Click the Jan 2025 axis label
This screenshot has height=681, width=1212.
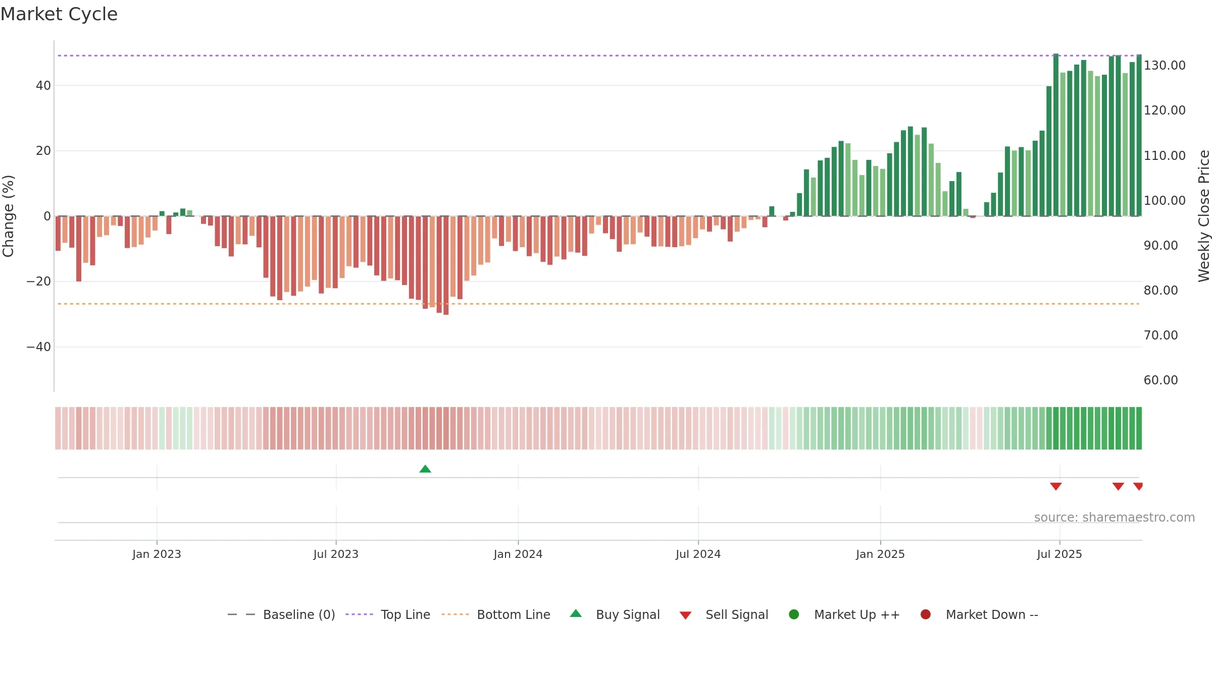[x=880, y=554]
